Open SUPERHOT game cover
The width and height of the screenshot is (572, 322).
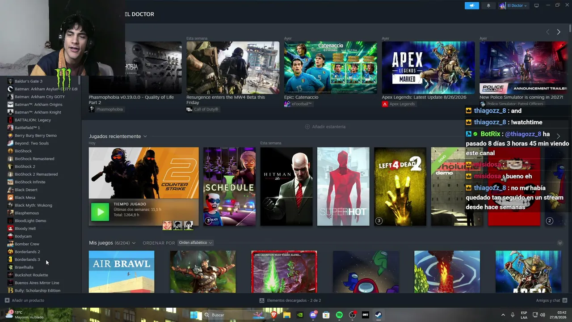[343, 186]
